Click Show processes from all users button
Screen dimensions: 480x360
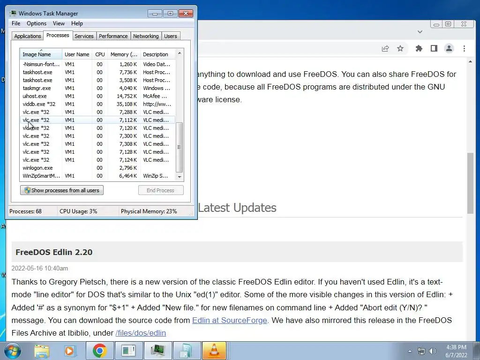(x=62, y=190)
